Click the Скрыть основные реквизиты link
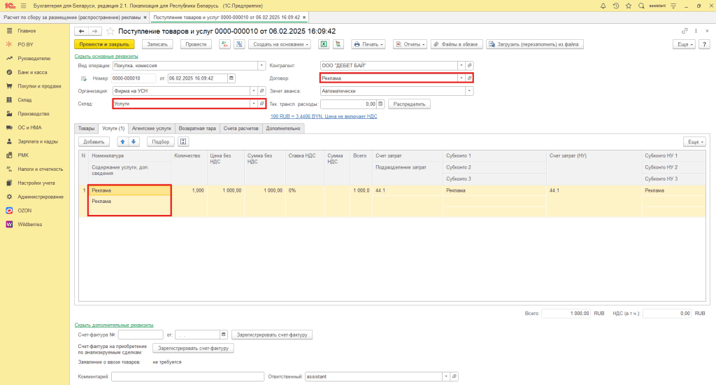This screenshot has height=385, width=716. (x=106, y=56)
